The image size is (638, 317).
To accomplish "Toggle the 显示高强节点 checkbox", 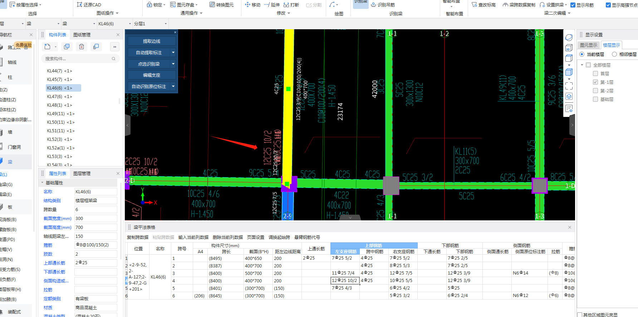I will coord(608,5).
